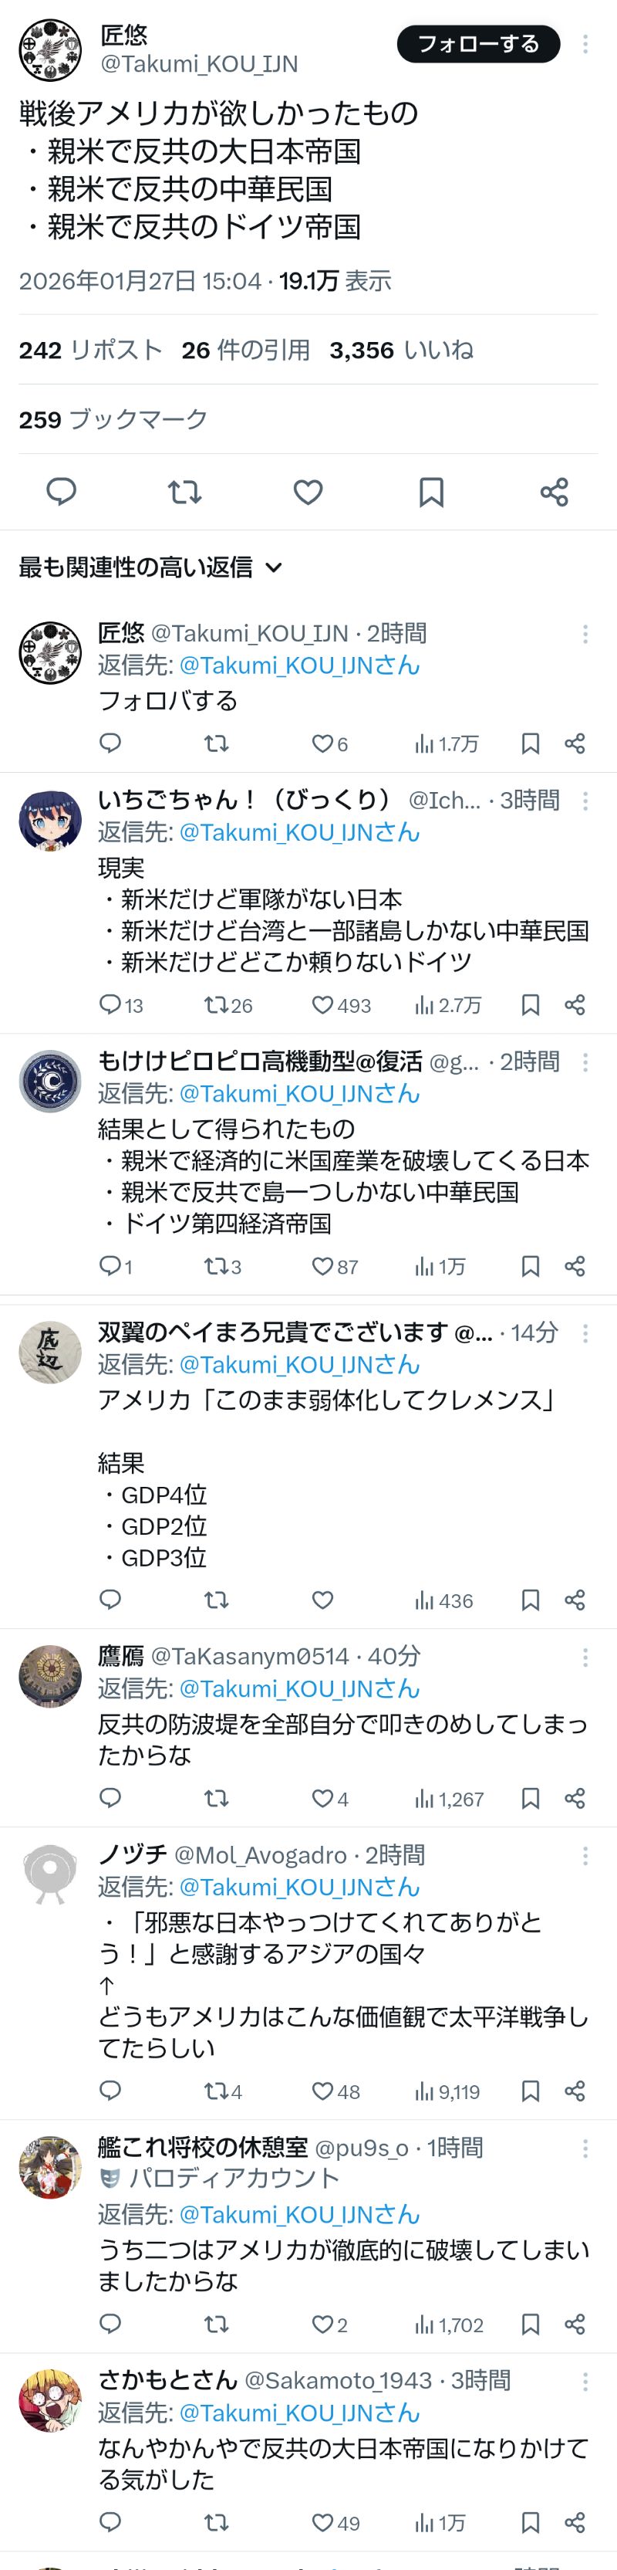
Task: Repost the main post by 匠悠
Action: [x=184, y=491]
